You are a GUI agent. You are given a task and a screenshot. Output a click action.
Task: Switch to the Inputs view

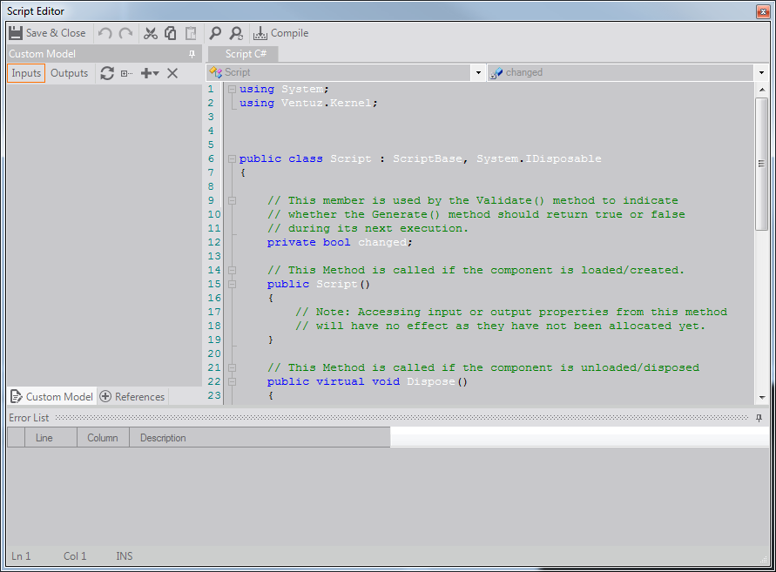26,73
